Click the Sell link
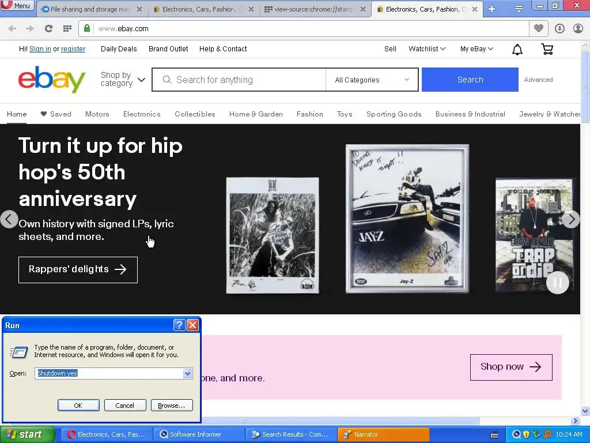This screenshot has height=443, width=590. tap(390, 49)
